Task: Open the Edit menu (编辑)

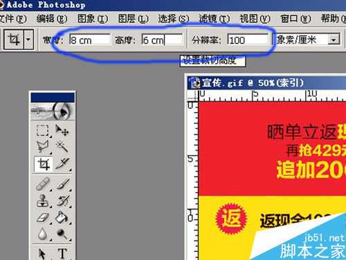Action: 52,19
